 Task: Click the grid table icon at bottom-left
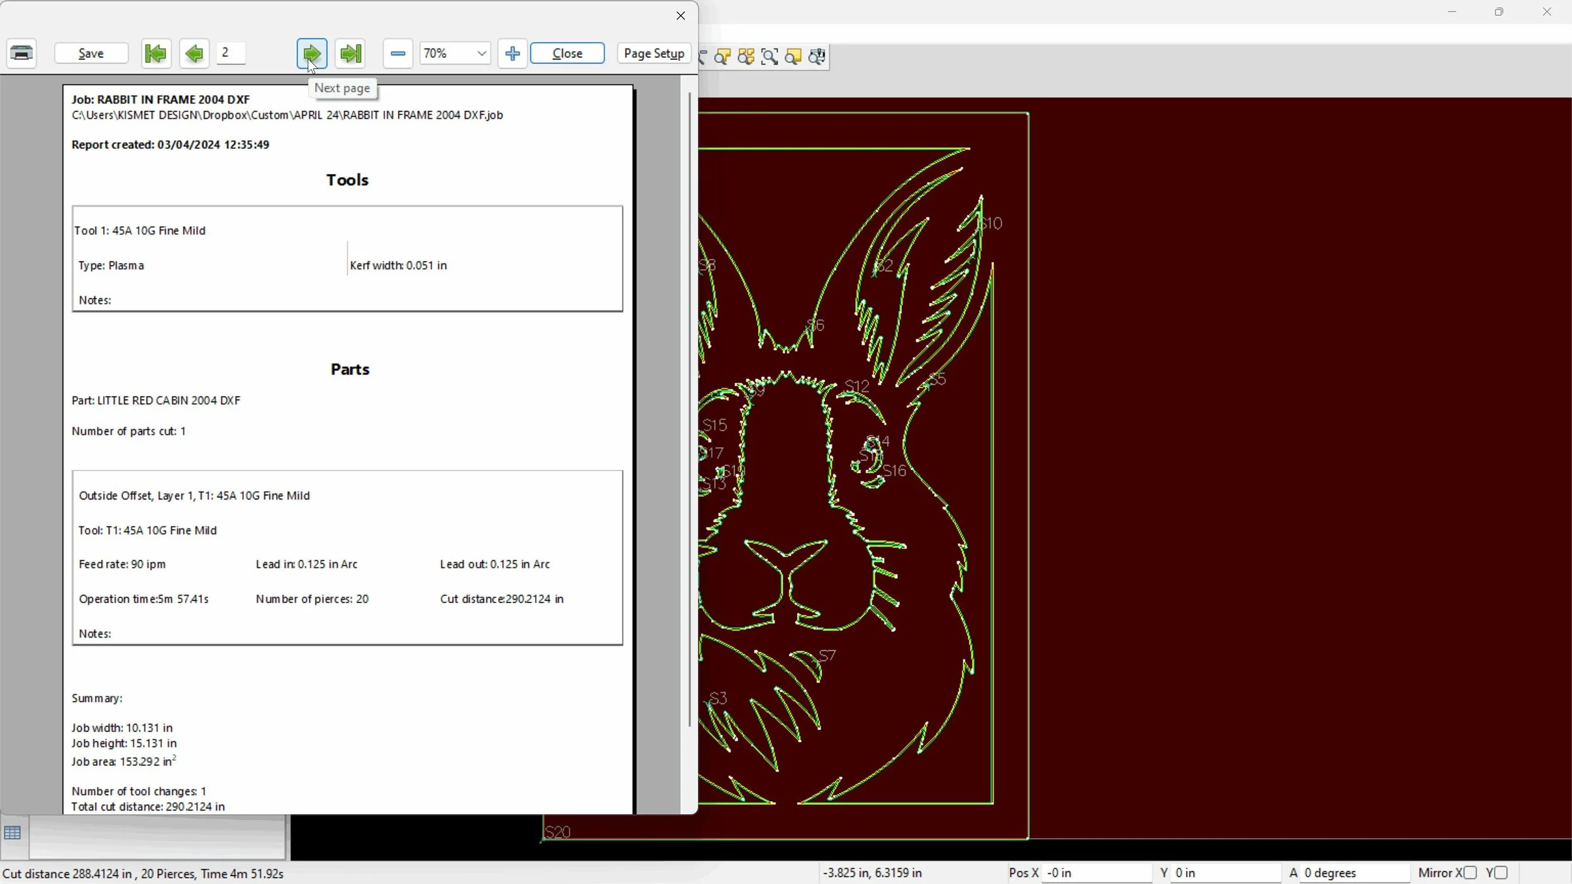tap(13, 833)
